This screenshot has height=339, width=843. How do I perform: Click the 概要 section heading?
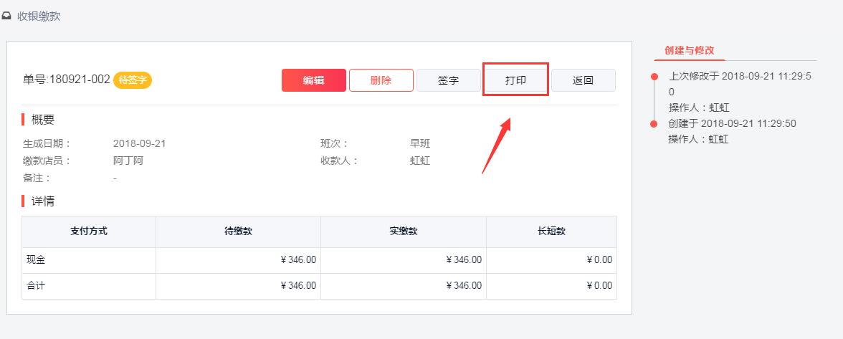coord(43,120)
